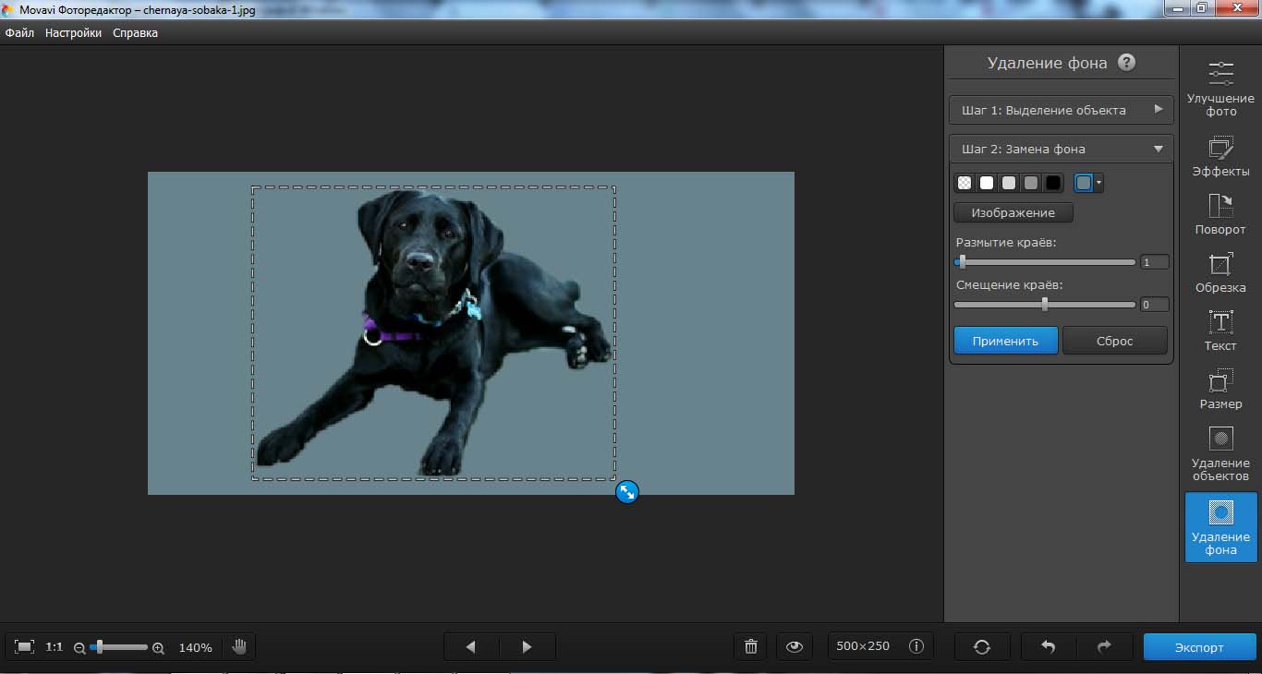Click the fit-to-screen icon
1262x674 pixels.
(x=25, y=647)
